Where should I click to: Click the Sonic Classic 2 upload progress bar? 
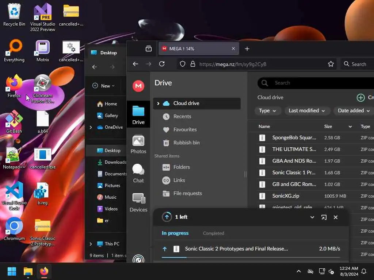(x=251, y=257)
